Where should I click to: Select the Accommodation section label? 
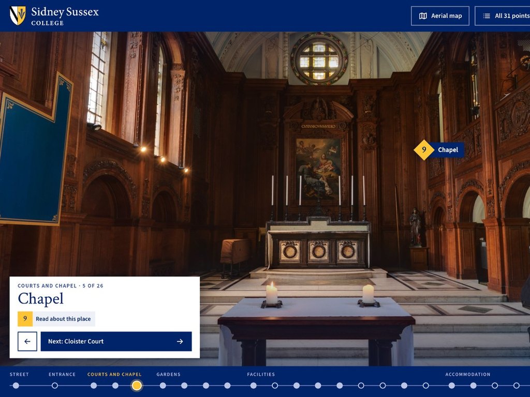click(x=468, y=374)
